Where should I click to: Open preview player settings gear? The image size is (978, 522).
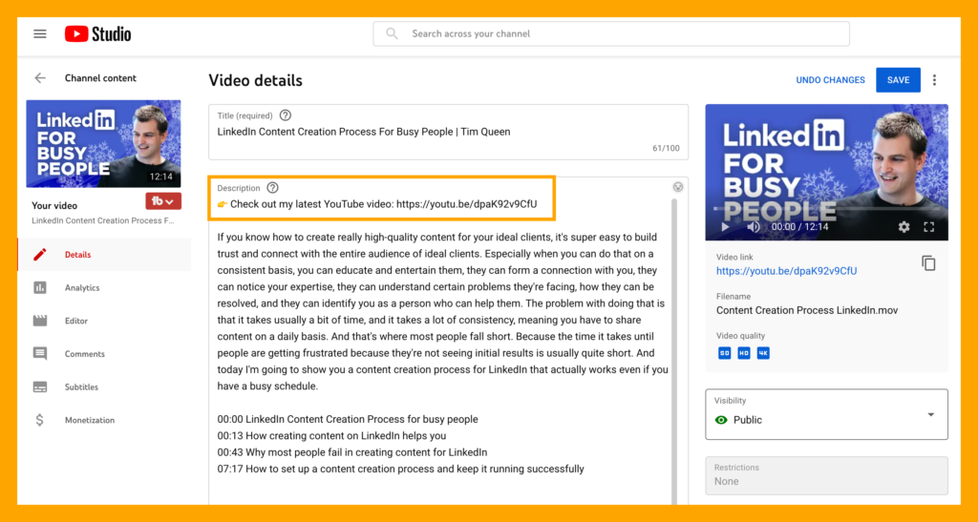pyautogui.click(x=904, y=227)
